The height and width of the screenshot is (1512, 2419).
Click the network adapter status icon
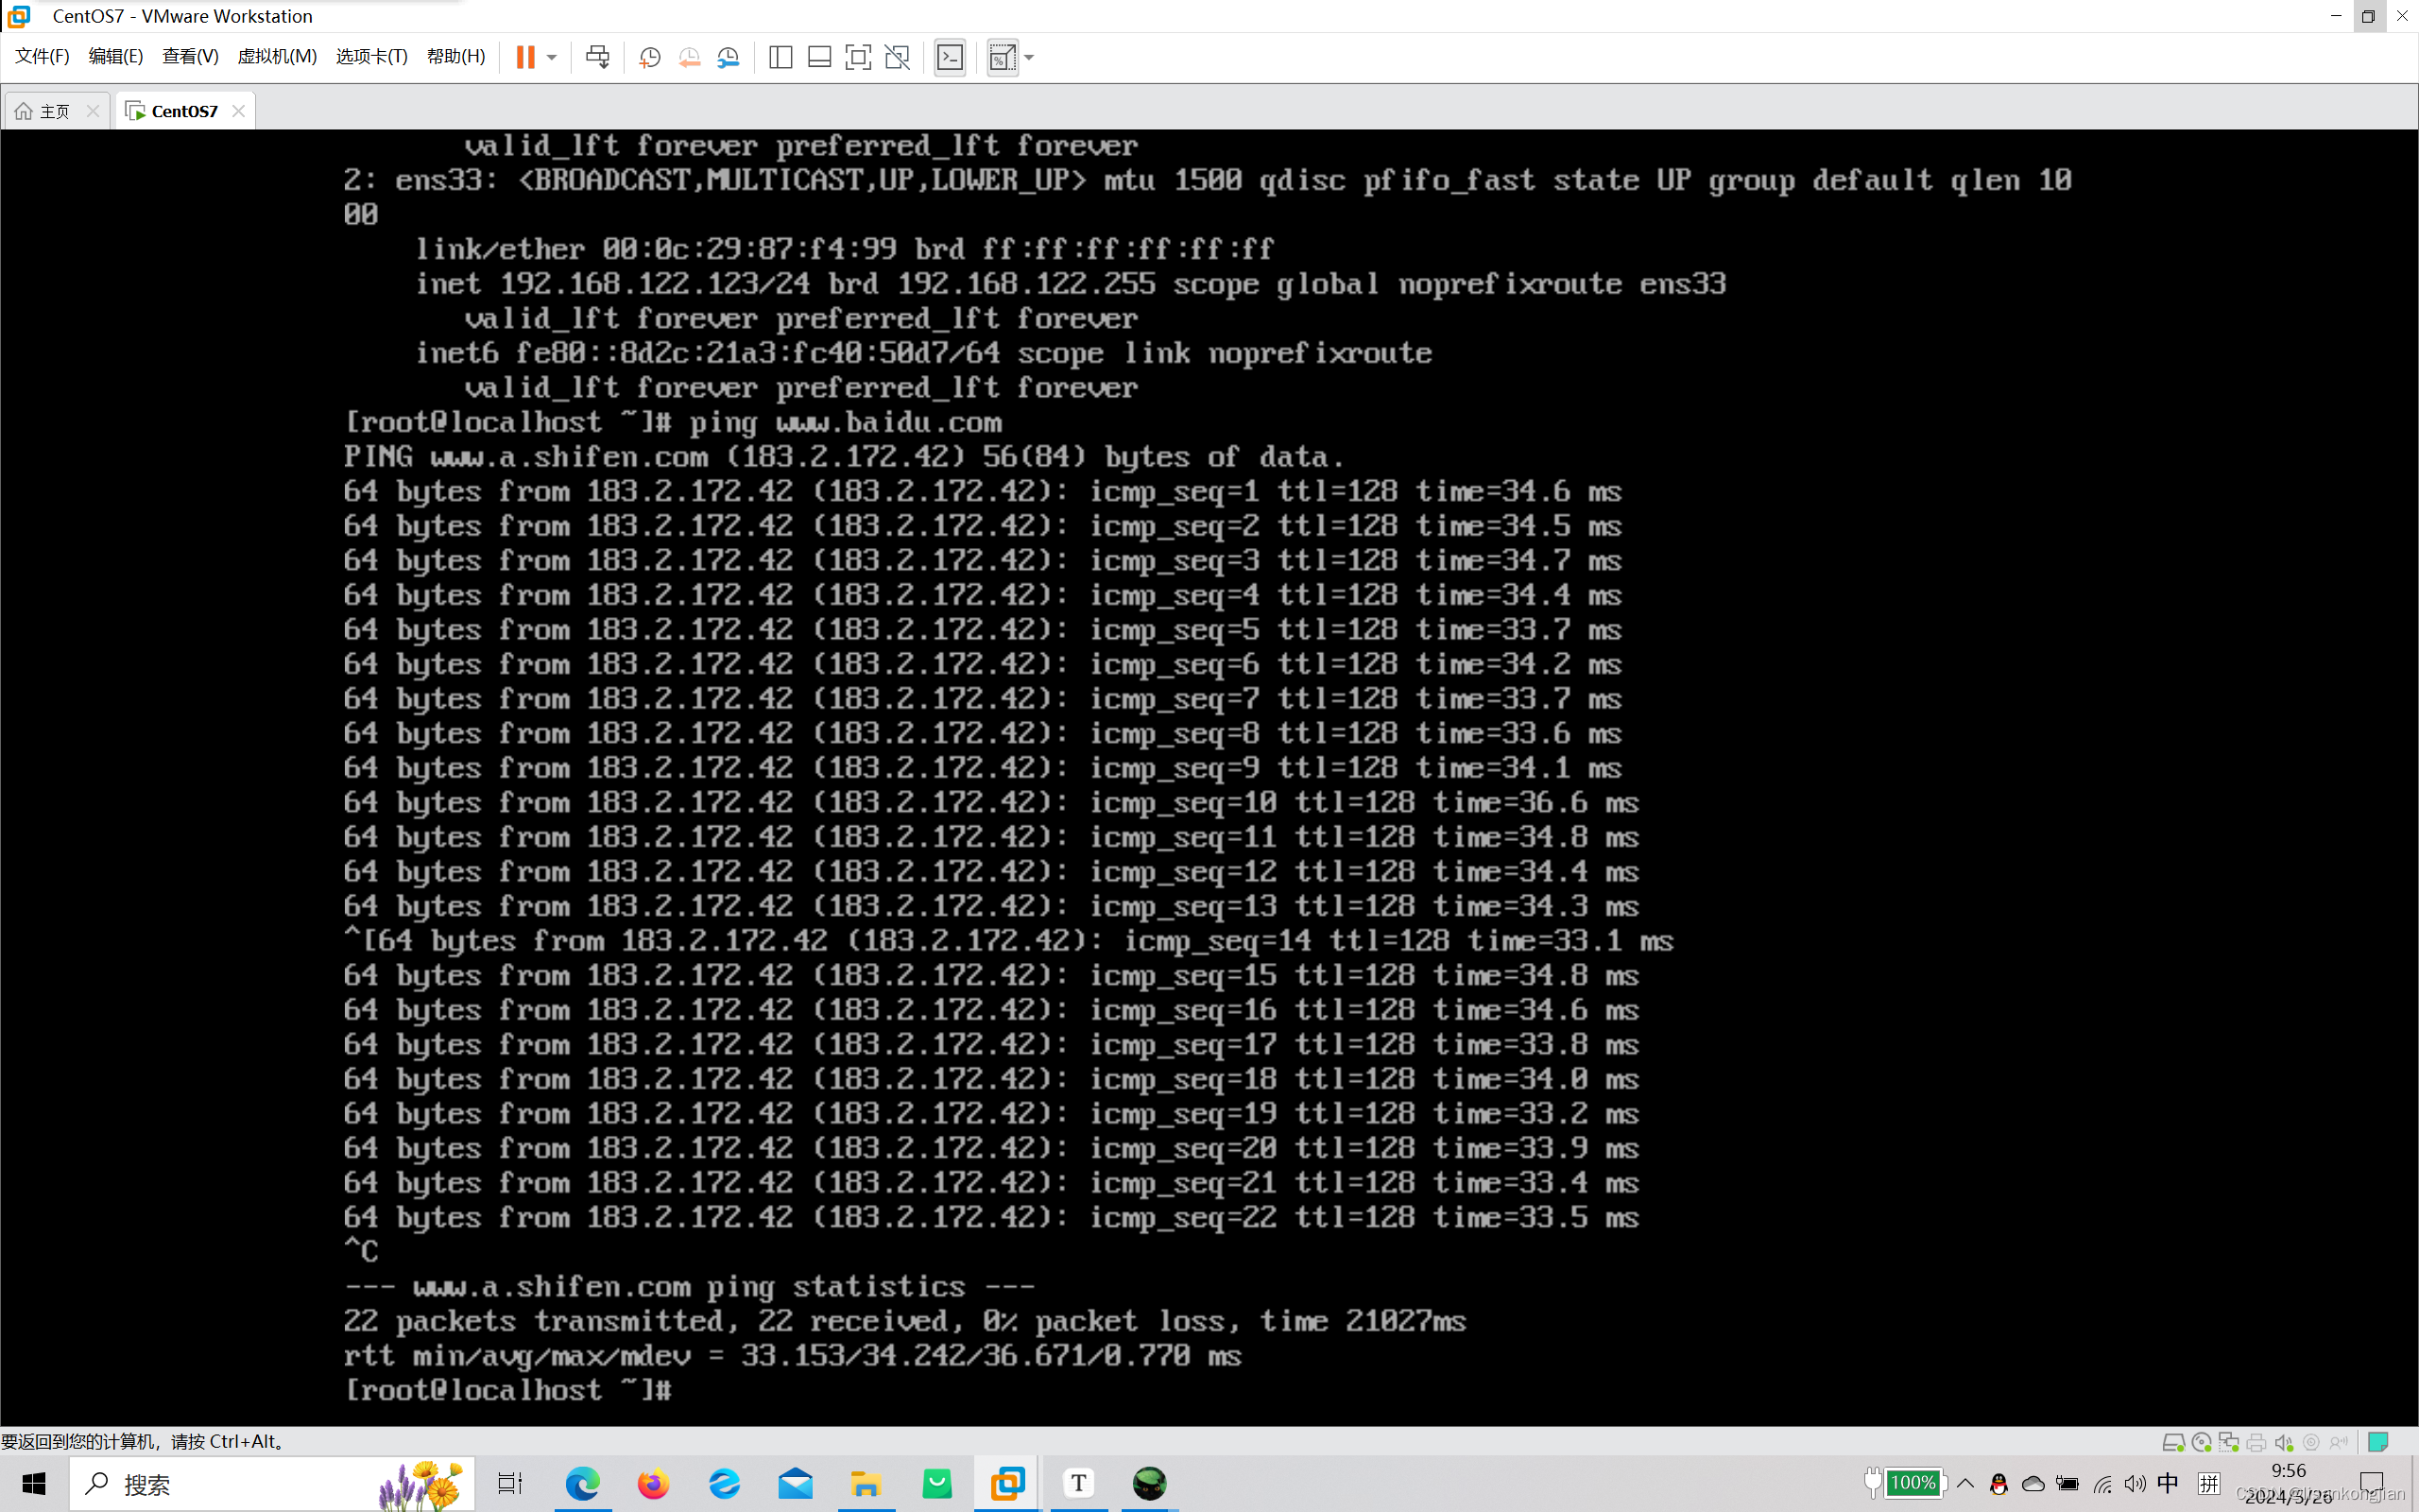click(x=2229, y=1442)
